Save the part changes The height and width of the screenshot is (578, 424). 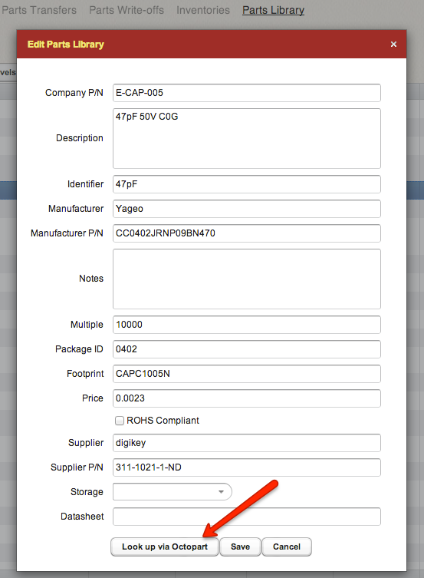(240, 547)
